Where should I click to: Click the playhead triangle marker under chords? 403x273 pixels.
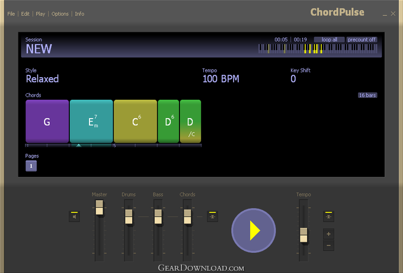[x=79, y=145]
